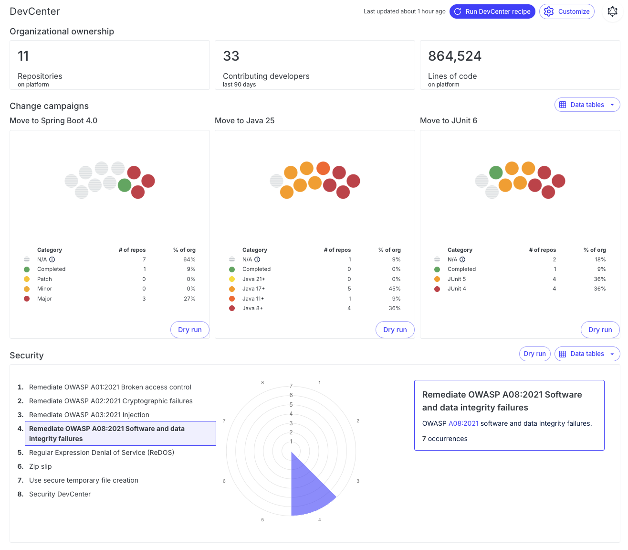Click info icon next to JUnit 6 N/A
Image resolution: width=628 pixels, height=550 pixels.
[x=462, y=259]
